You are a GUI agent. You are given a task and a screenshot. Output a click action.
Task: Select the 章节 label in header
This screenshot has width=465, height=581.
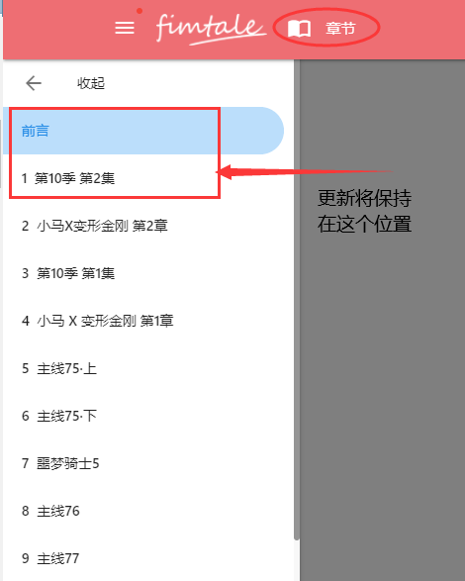click(x=340, y=29)
